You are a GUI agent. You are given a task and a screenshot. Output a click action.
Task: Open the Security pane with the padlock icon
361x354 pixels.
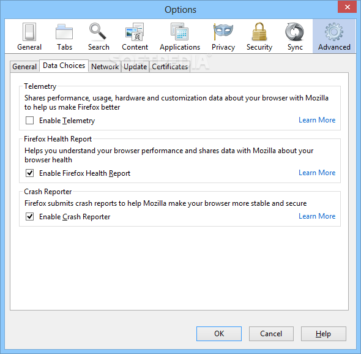pos(259,36)
